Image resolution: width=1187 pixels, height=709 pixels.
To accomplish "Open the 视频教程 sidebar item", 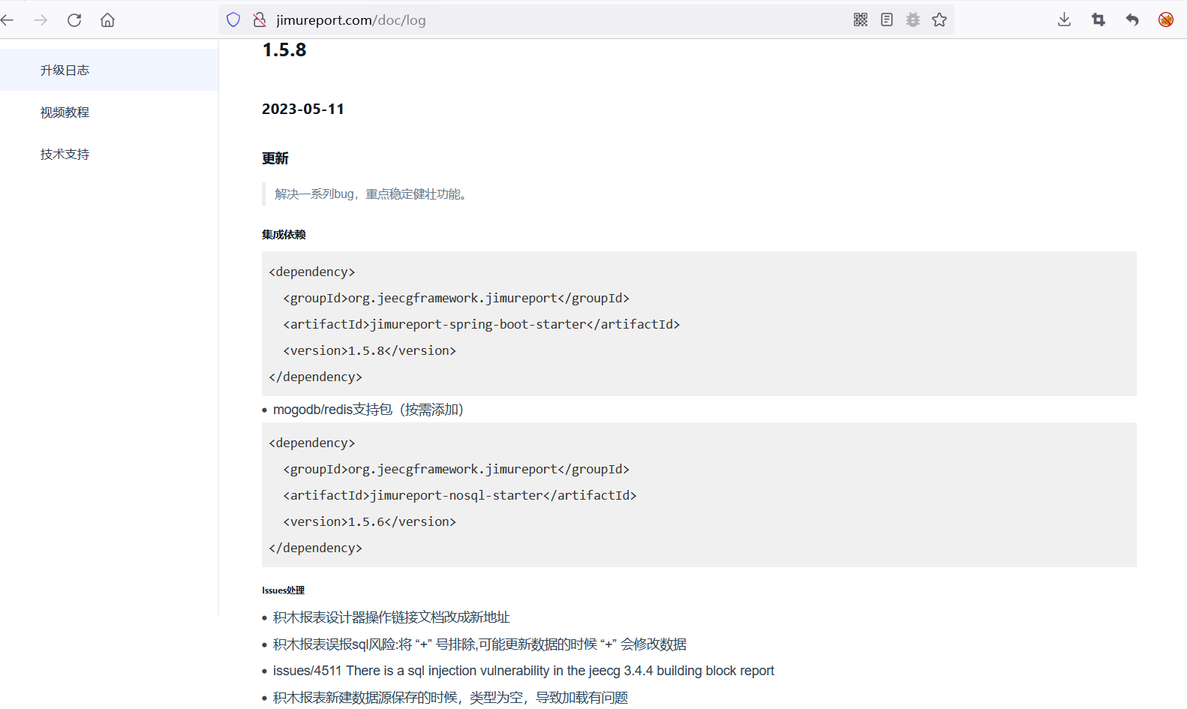I will tap(109, 112).
